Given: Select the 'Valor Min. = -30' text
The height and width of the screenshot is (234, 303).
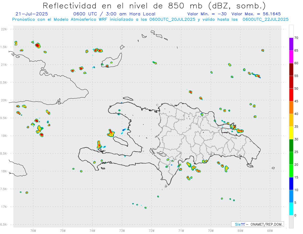Looking at the screenshot, I should pos(207,14).
